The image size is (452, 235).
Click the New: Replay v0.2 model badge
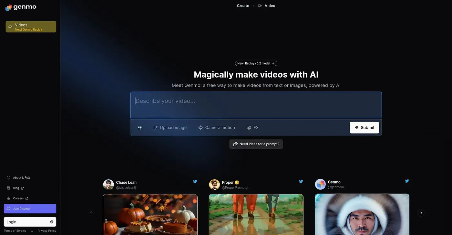(256, 64)
